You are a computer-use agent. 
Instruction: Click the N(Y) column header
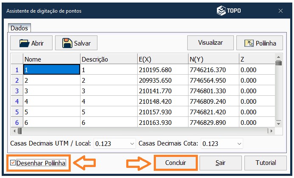pos(213,59)
